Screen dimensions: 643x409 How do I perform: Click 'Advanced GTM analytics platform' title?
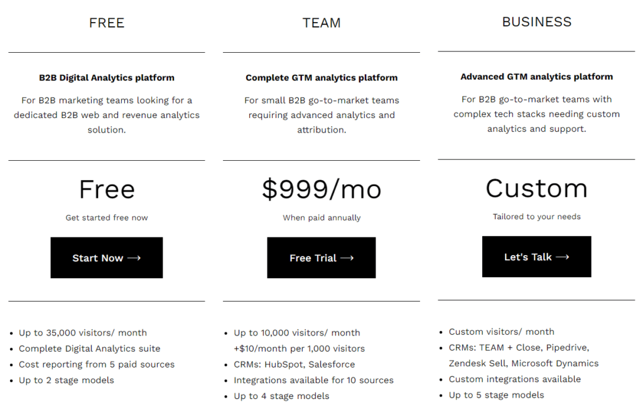click(537, 77)
